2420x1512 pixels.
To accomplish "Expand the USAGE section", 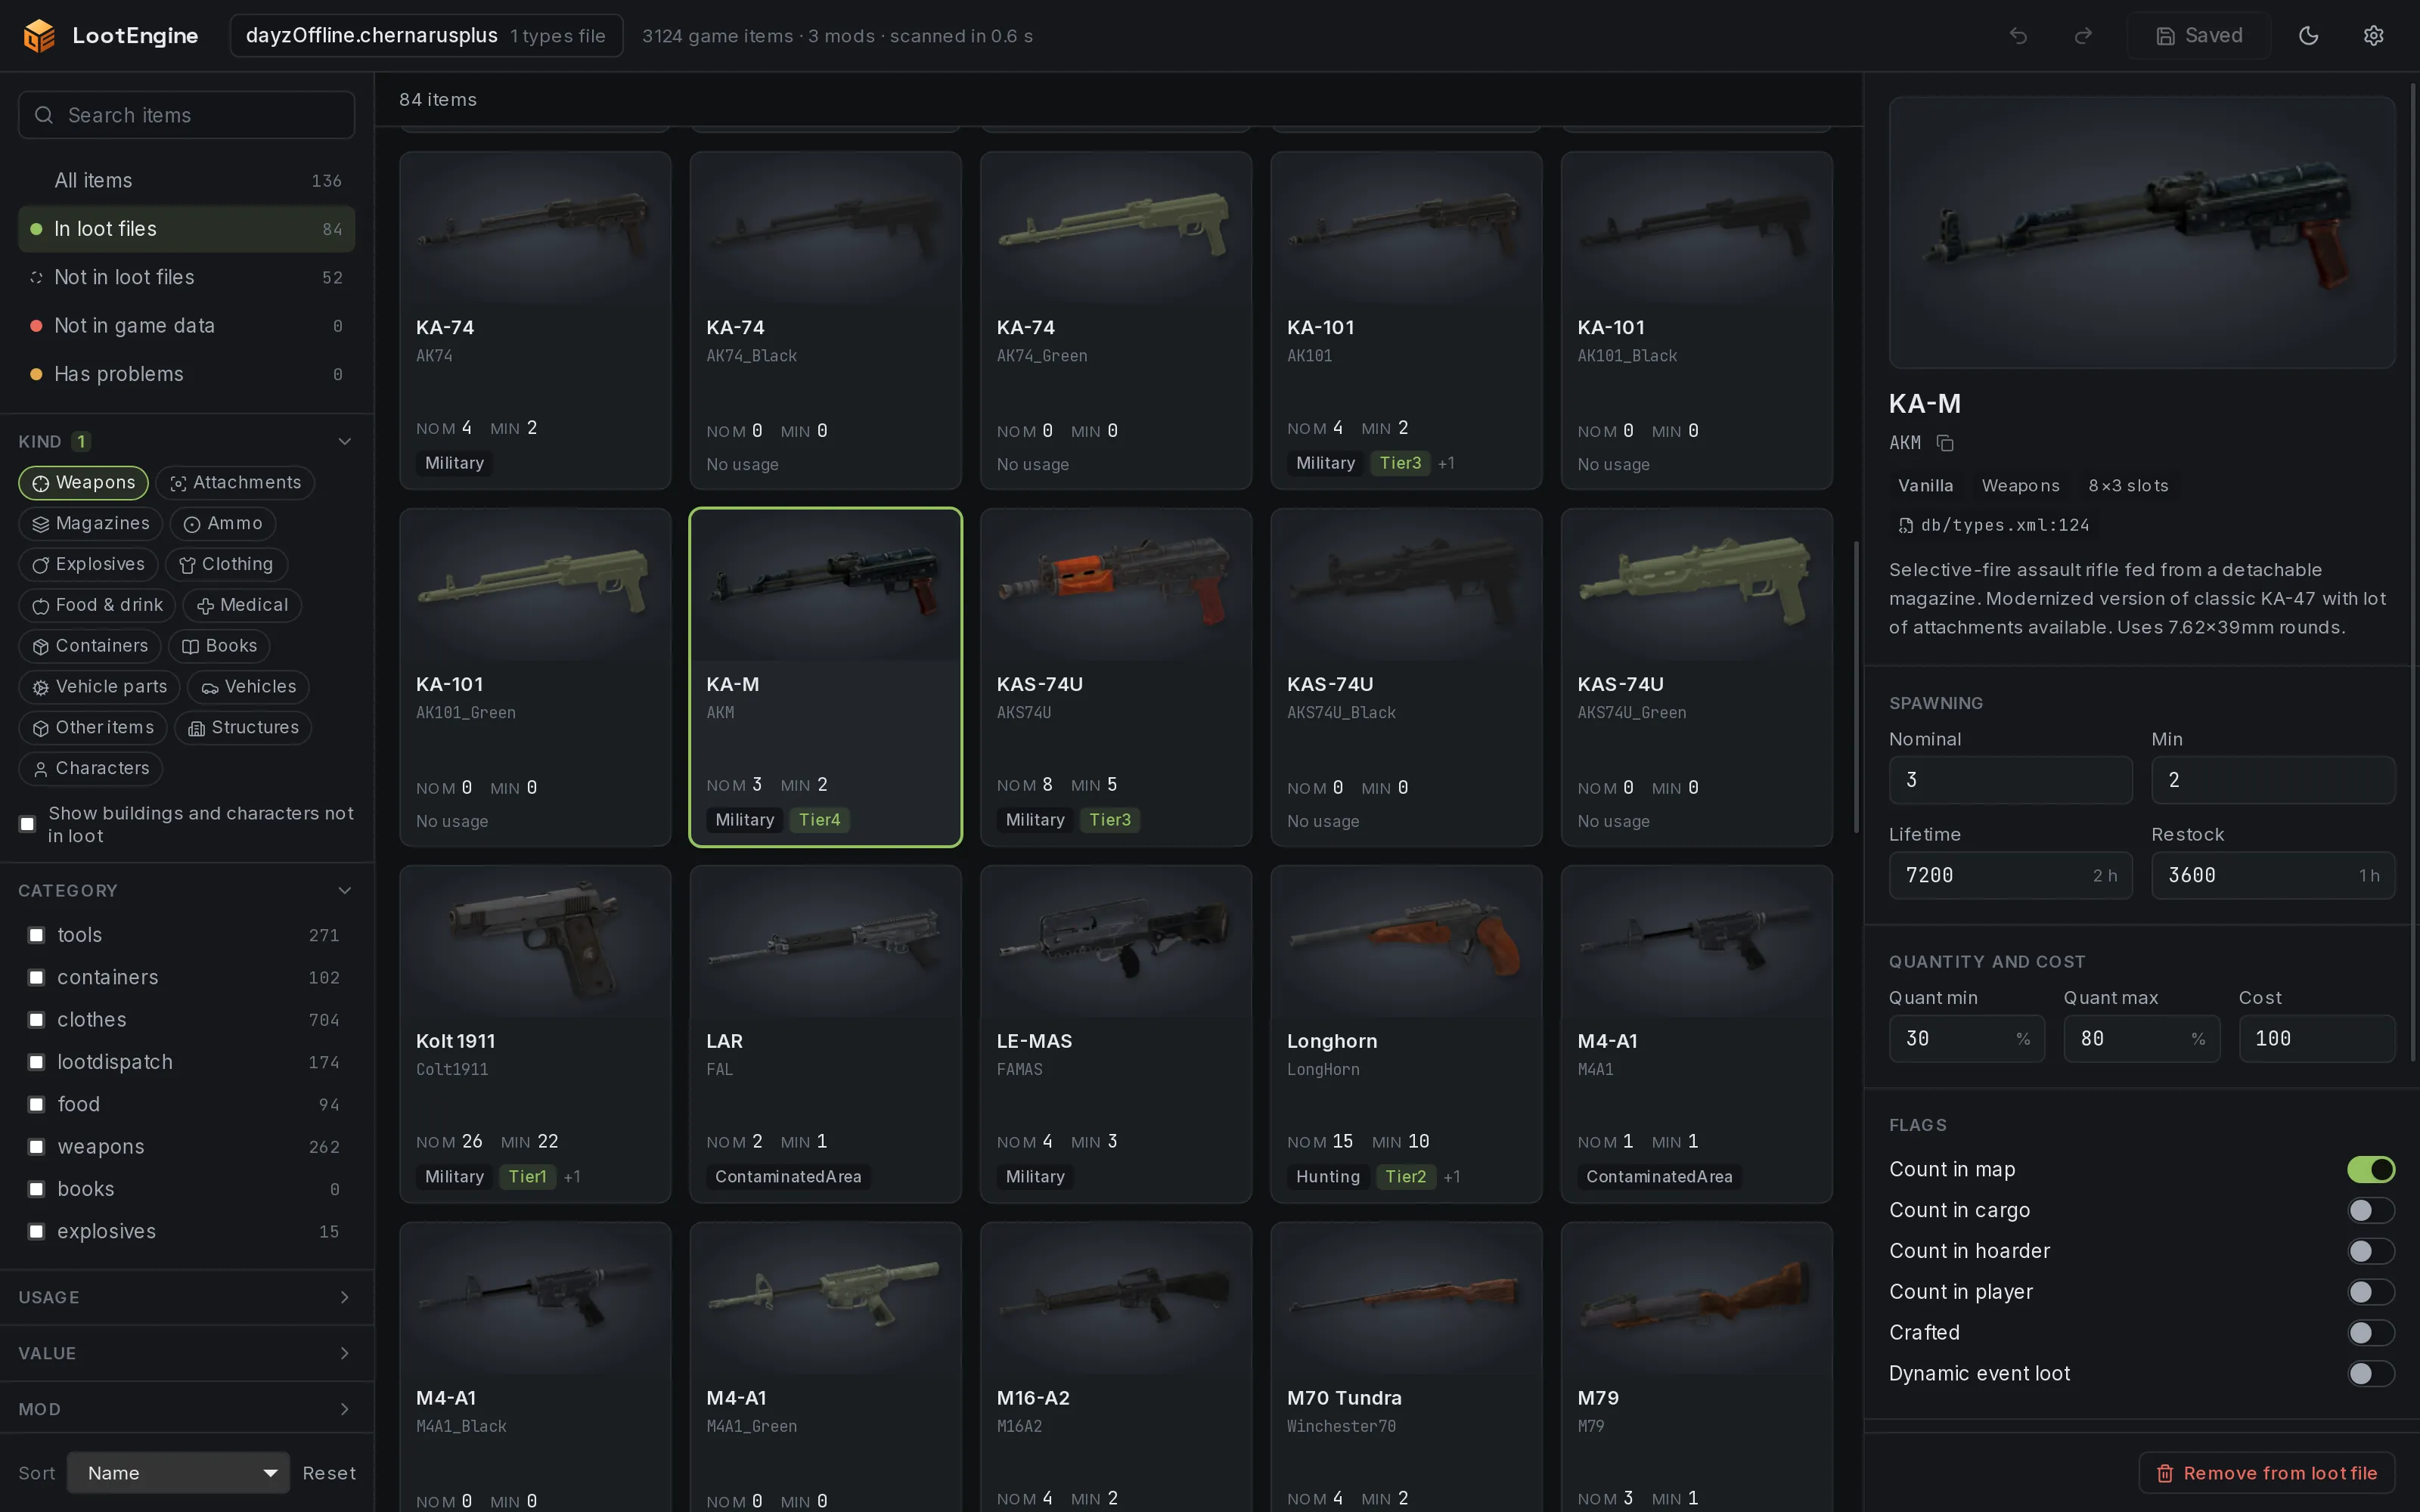I will point(187,1298).
